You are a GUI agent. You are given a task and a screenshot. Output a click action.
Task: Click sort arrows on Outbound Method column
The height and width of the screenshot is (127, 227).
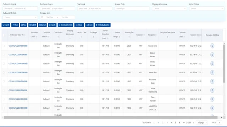[x=49, y=37]
